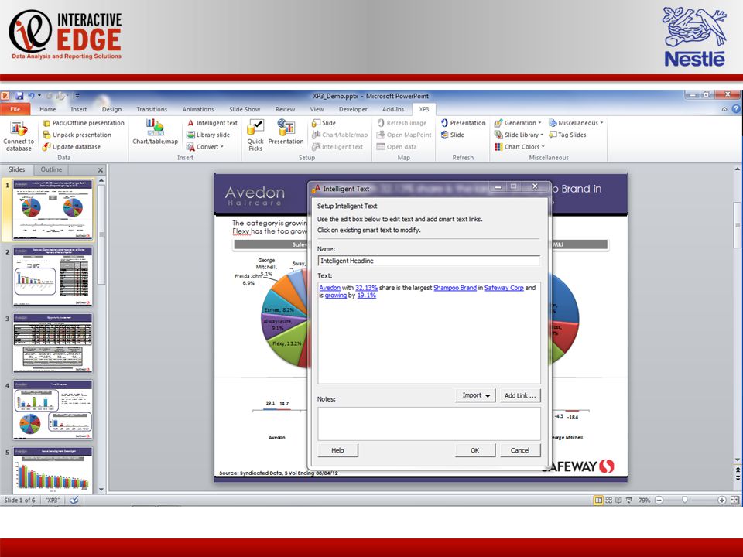
Task: Switch to Normal view icon
Action: [x=598, y=501]
